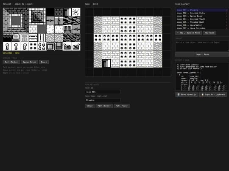229x171 pixels.
Task: Click the Clear room button
Action: pos(89,106)
